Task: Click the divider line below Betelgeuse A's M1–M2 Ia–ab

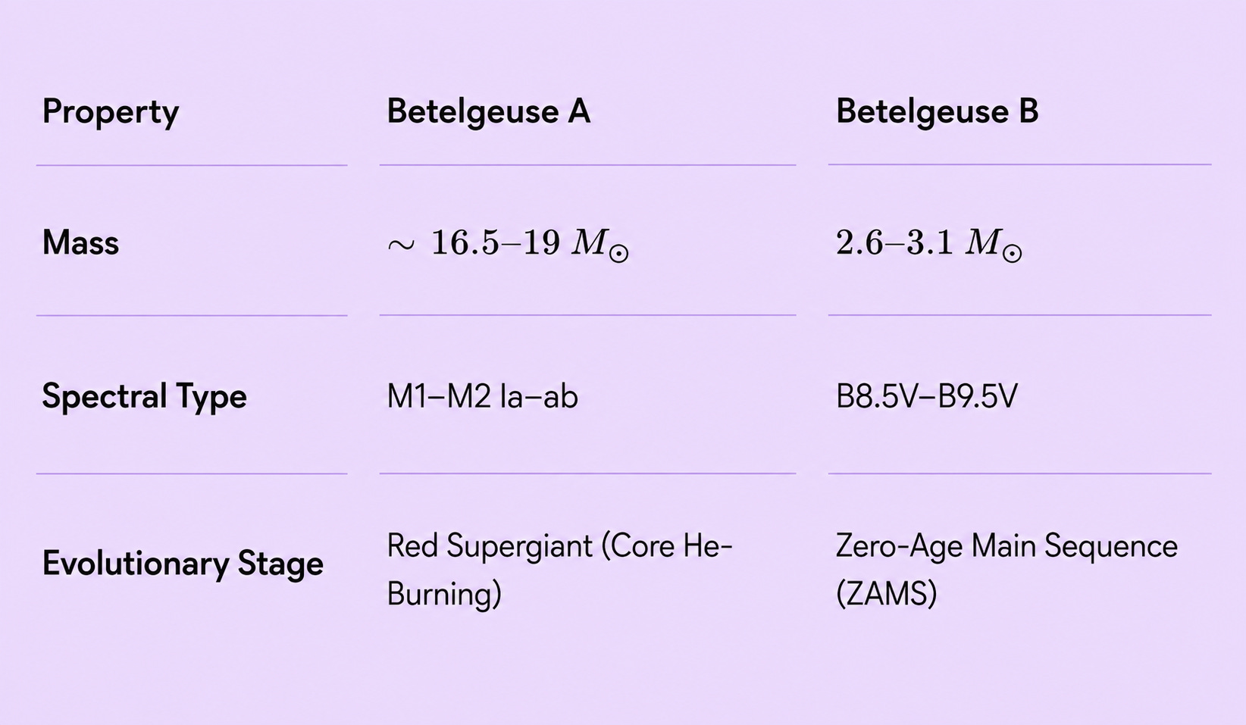Action: (587, 473)
